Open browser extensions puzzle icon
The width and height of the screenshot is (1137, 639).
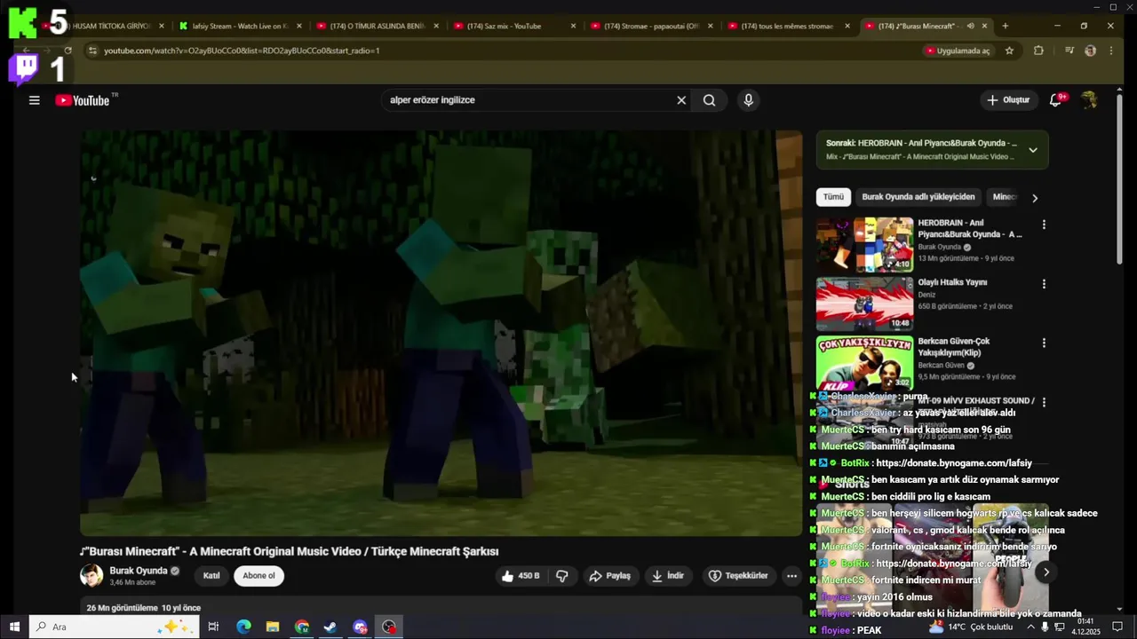click(1038, 51)
